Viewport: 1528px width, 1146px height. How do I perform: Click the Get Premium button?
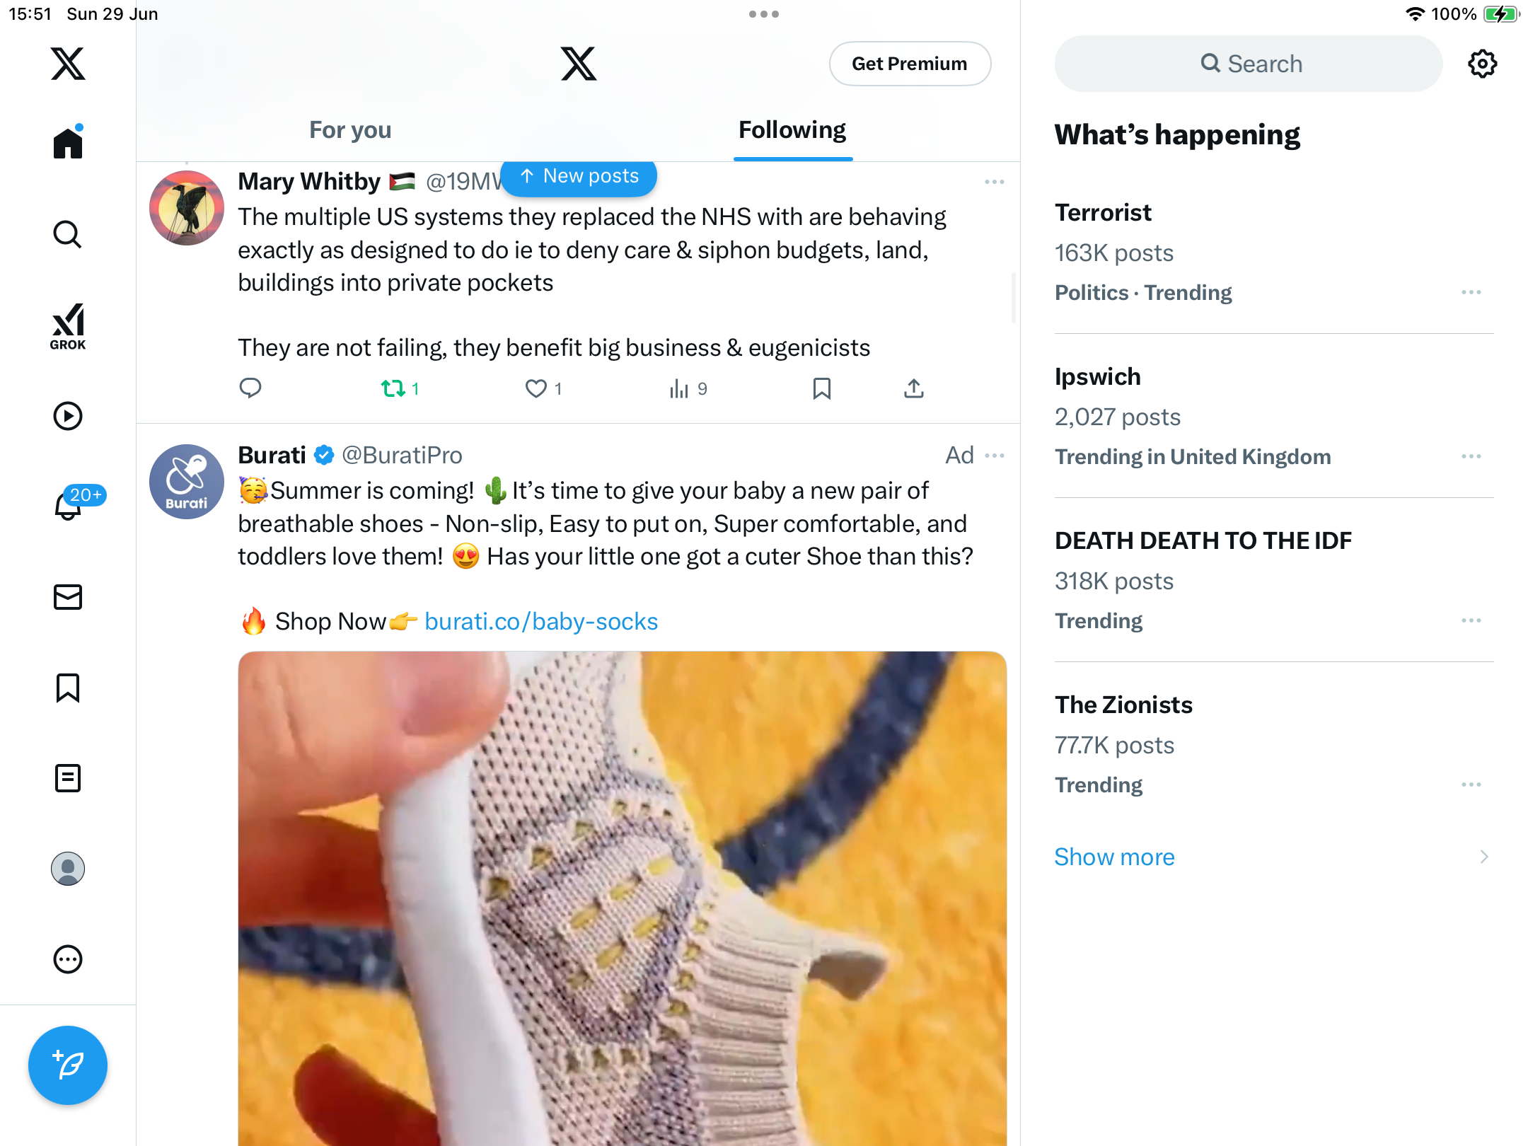tap(910, 64)
